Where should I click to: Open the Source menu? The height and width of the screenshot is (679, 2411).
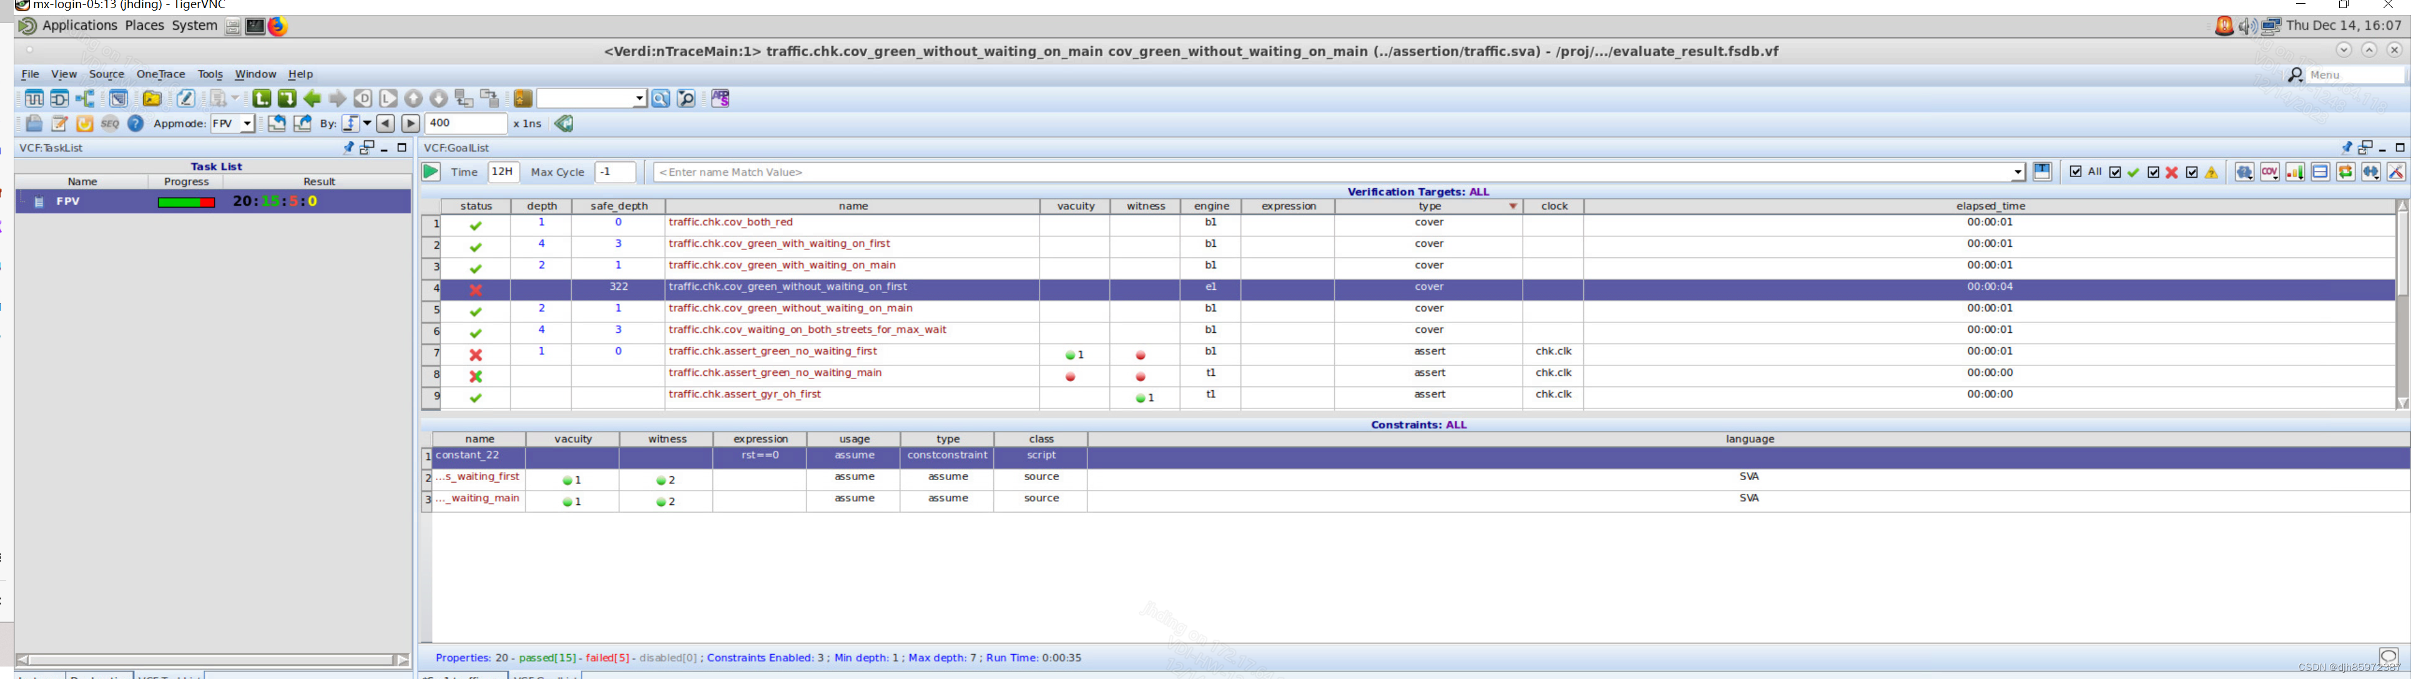[x=106, y=74]
